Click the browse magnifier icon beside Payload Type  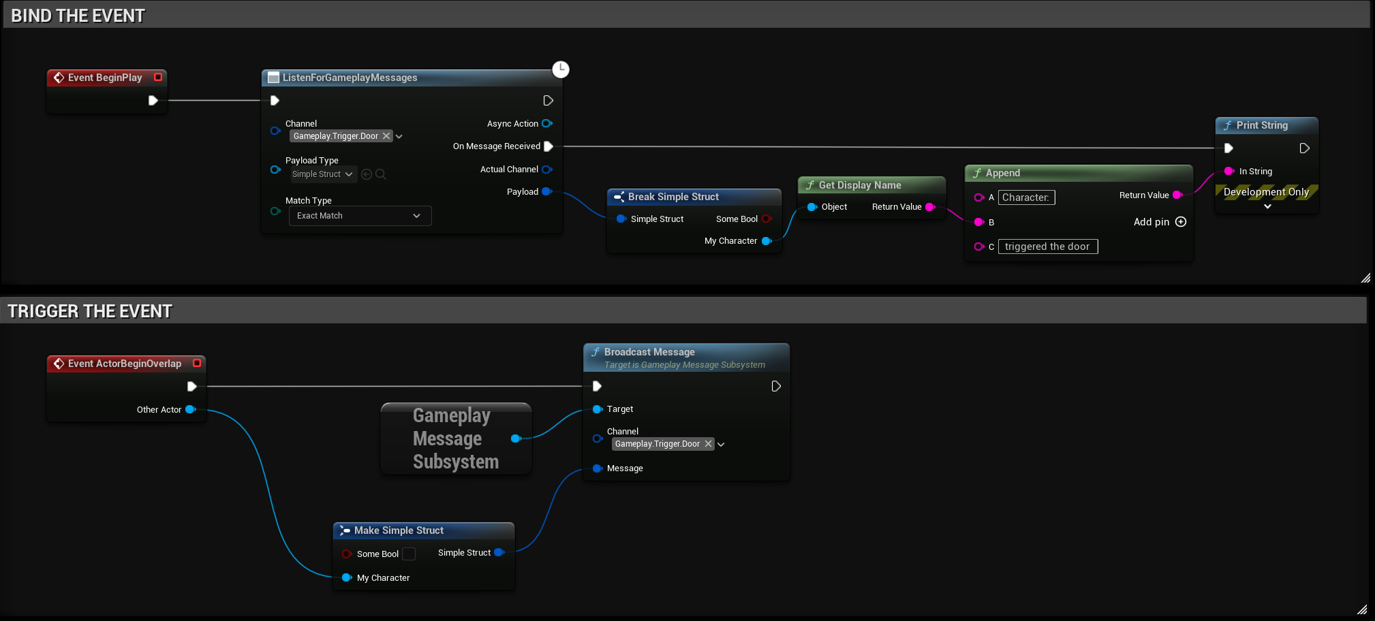coord(381,174)
